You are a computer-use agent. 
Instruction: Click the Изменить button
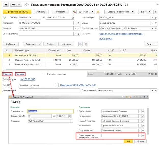tap(66, 44)
